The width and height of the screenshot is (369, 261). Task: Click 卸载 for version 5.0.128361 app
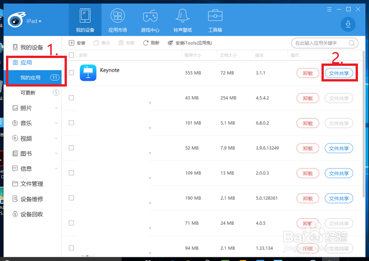308,198
